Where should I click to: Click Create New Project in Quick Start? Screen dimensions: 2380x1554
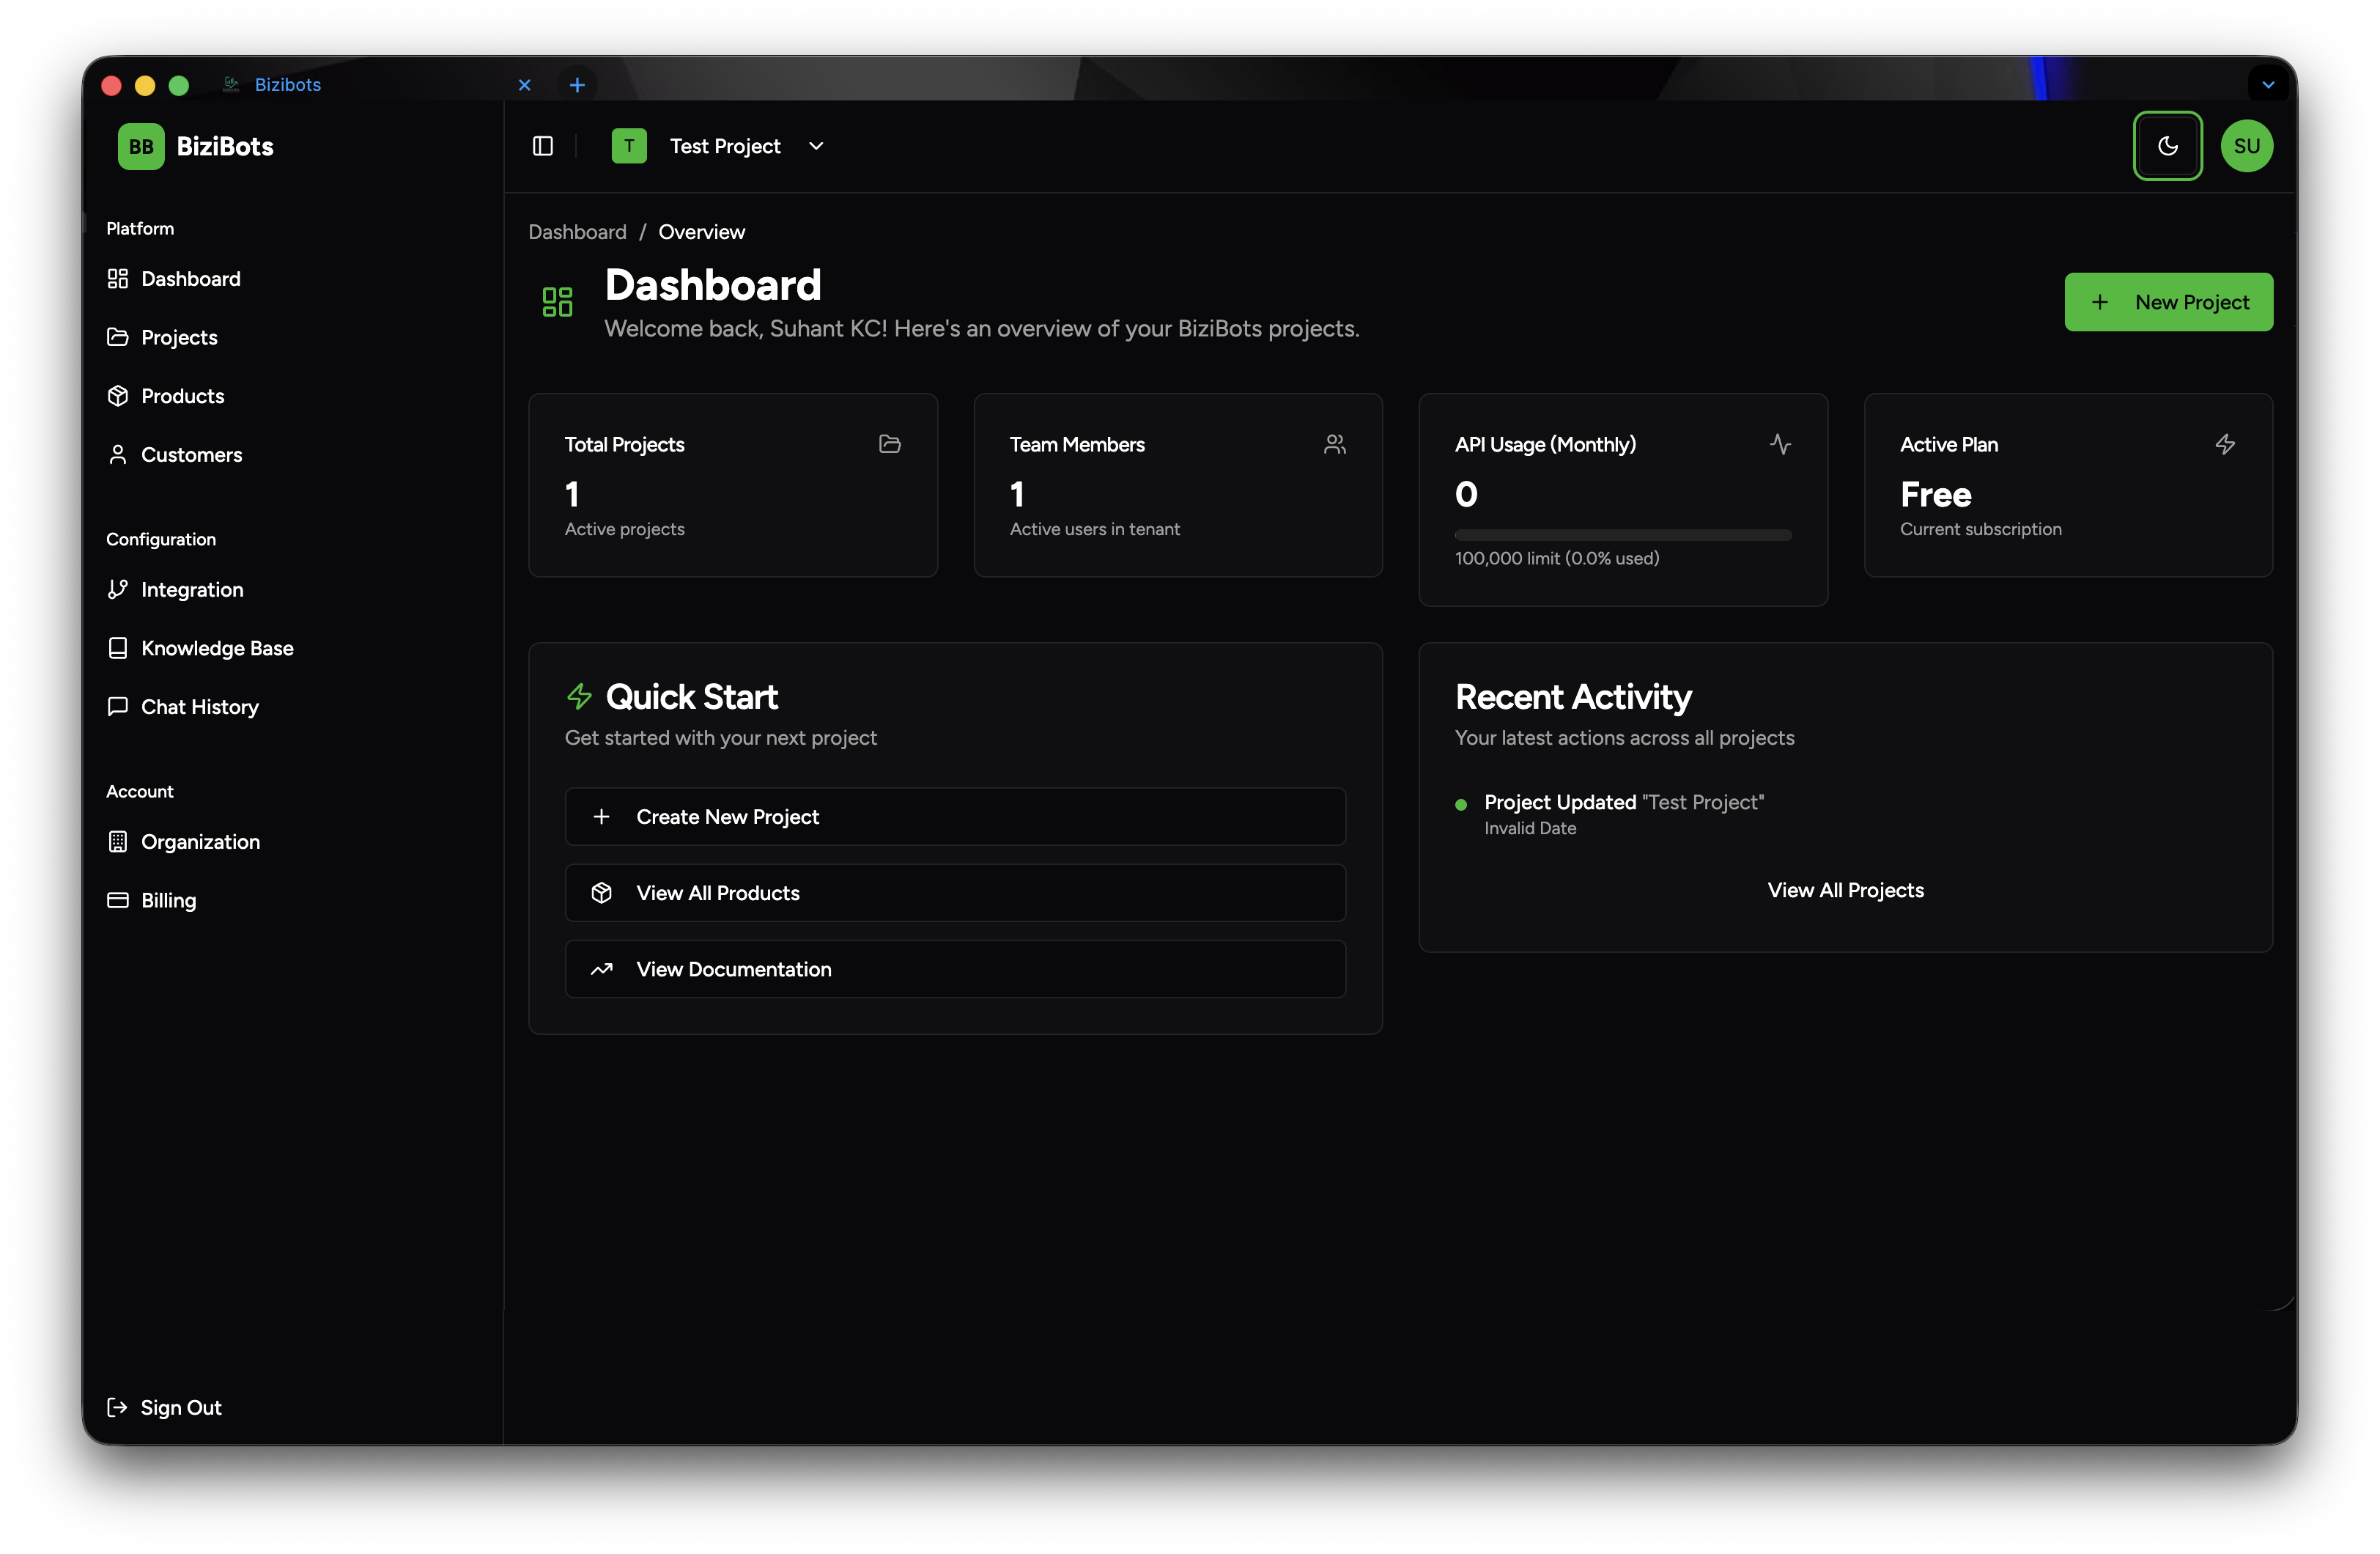click(x=955, y=817)
